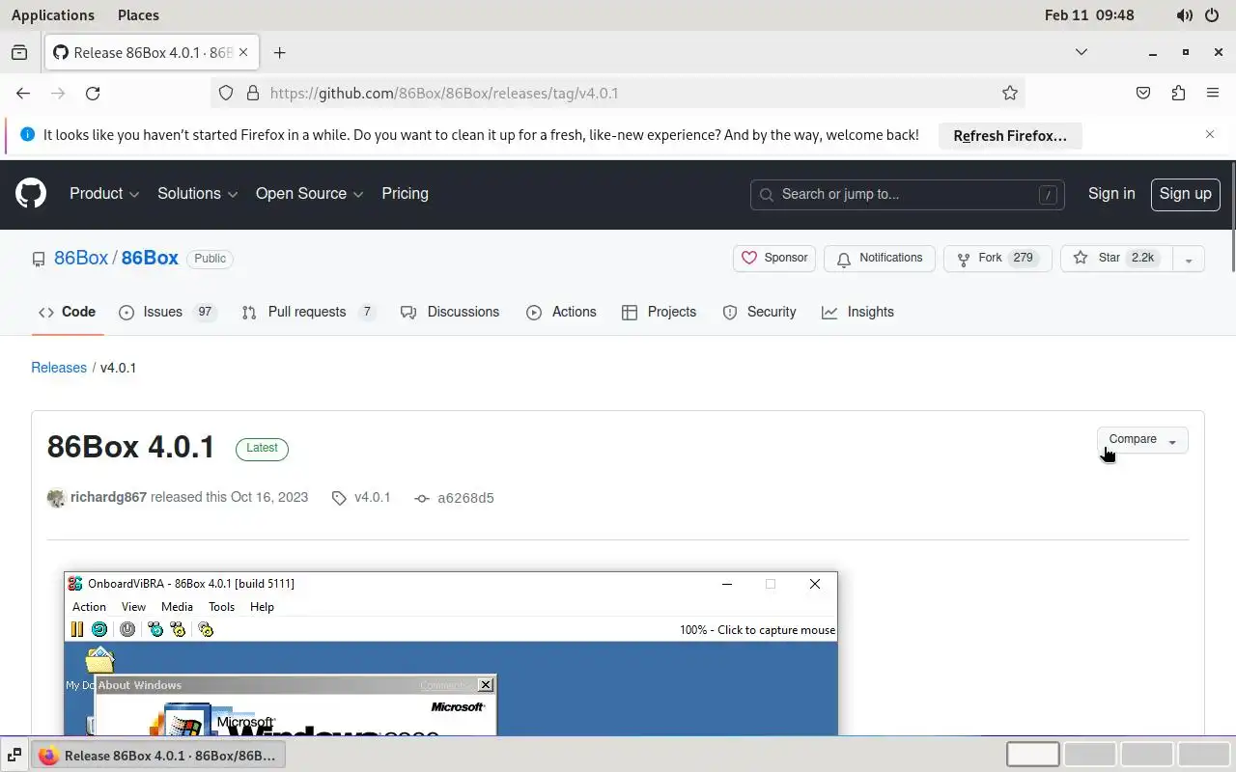Click the page vertical scrollbar
1236x772 pixels.
click(1231, 217)
